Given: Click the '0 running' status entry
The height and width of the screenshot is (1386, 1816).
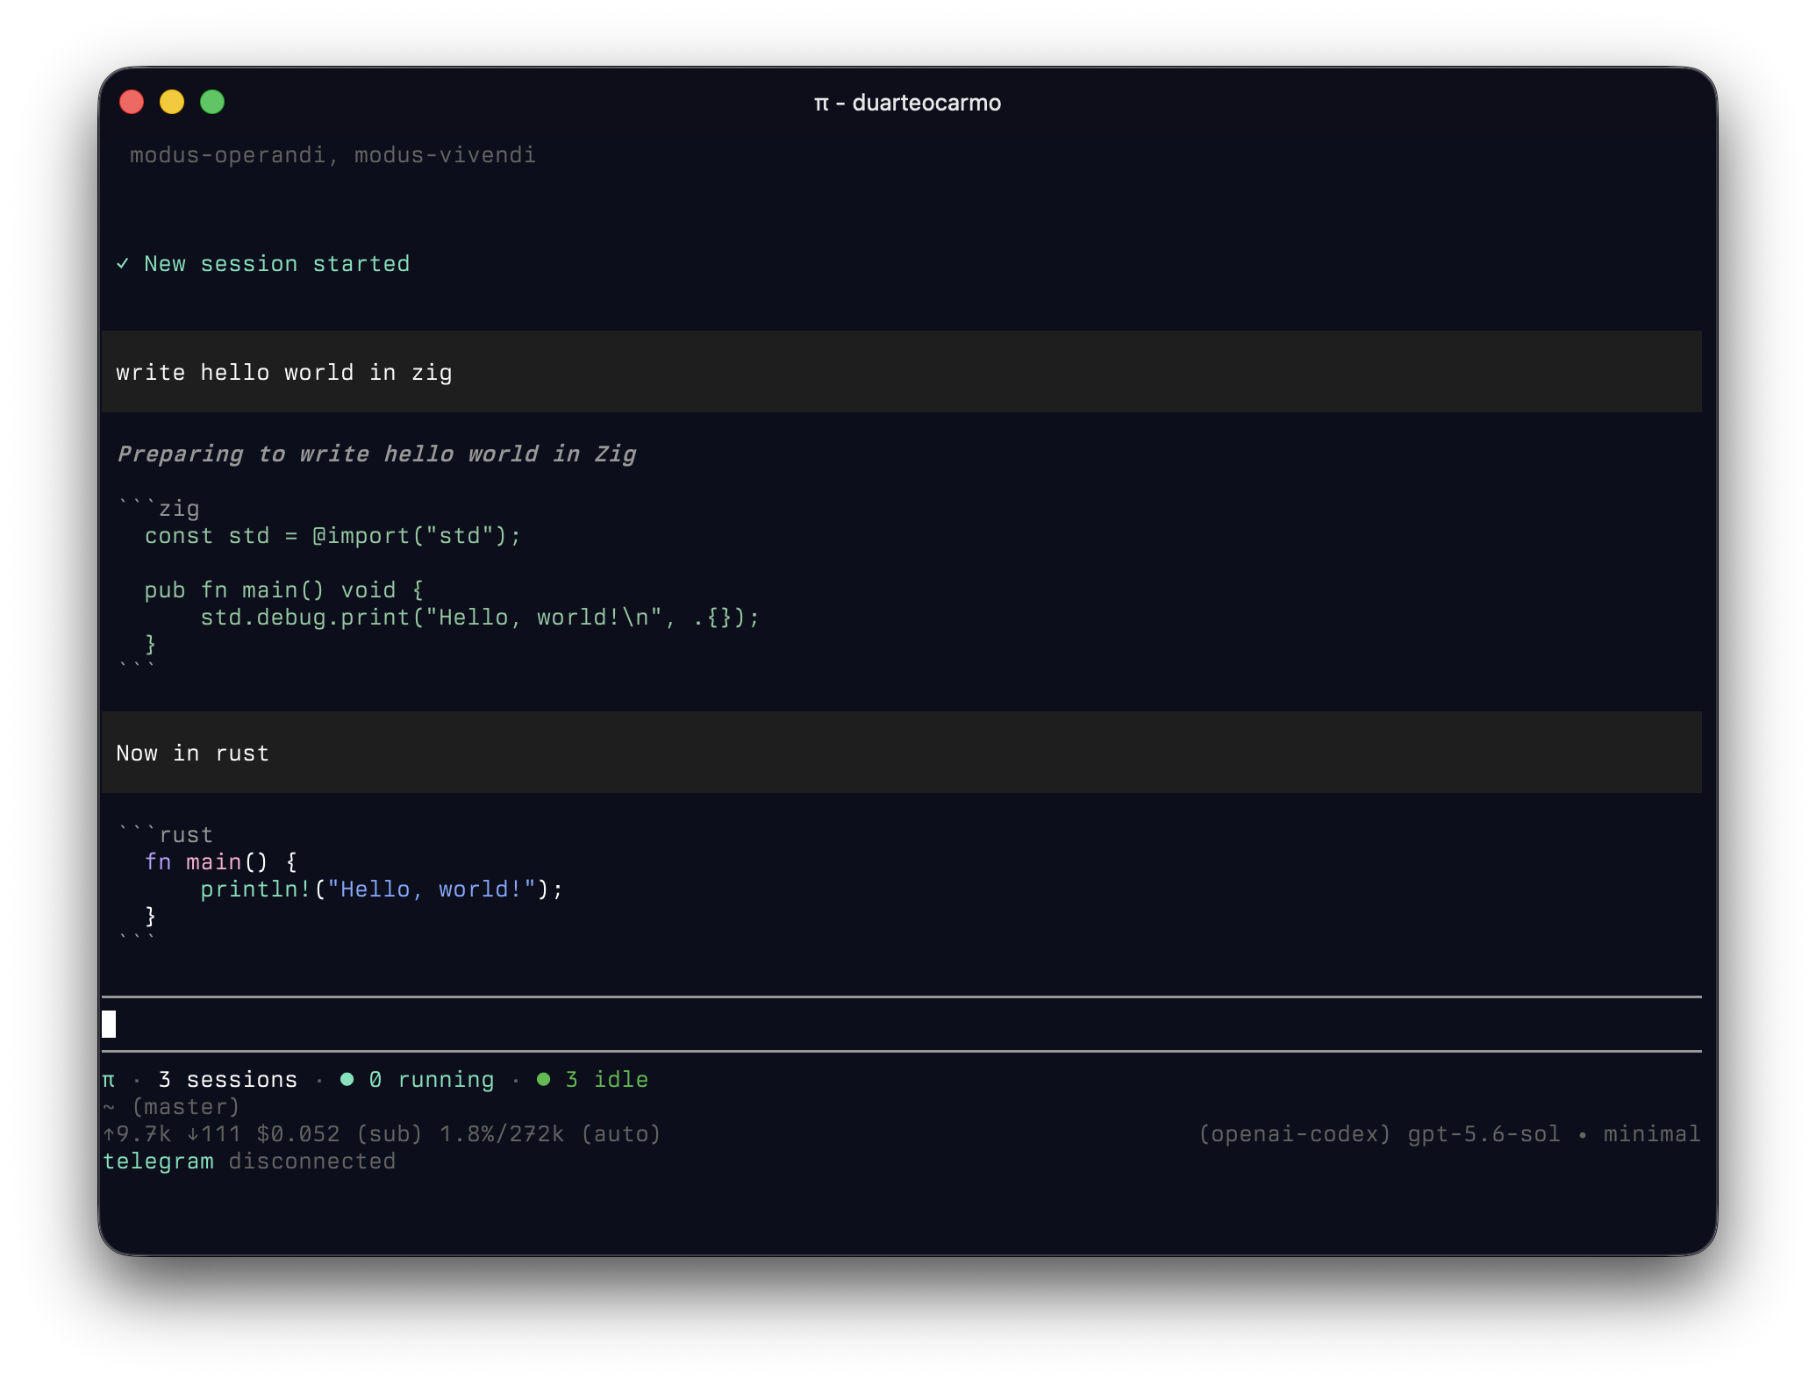Looking at the screenshot, I should 431,1080.
